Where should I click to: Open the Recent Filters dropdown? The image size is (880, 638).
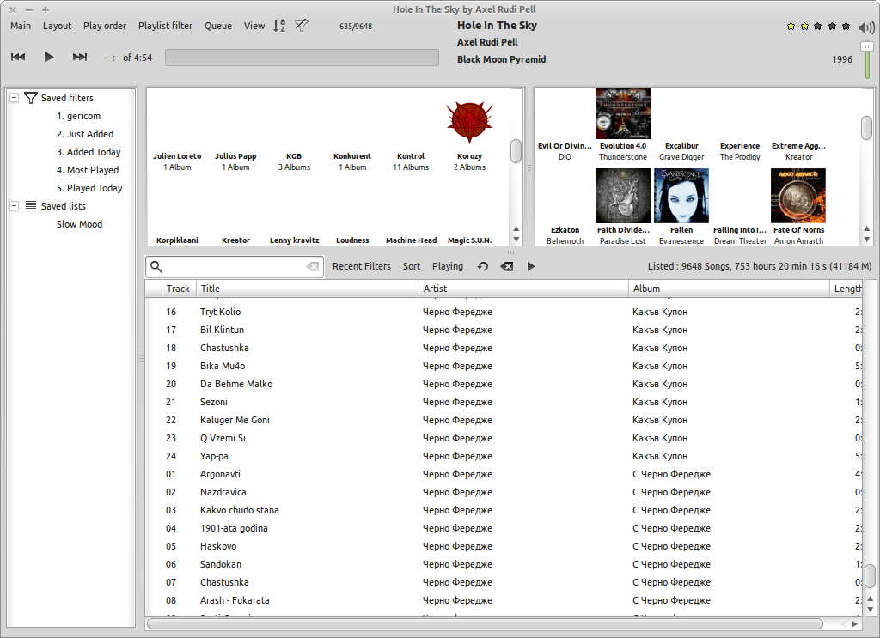click(362, 266)
